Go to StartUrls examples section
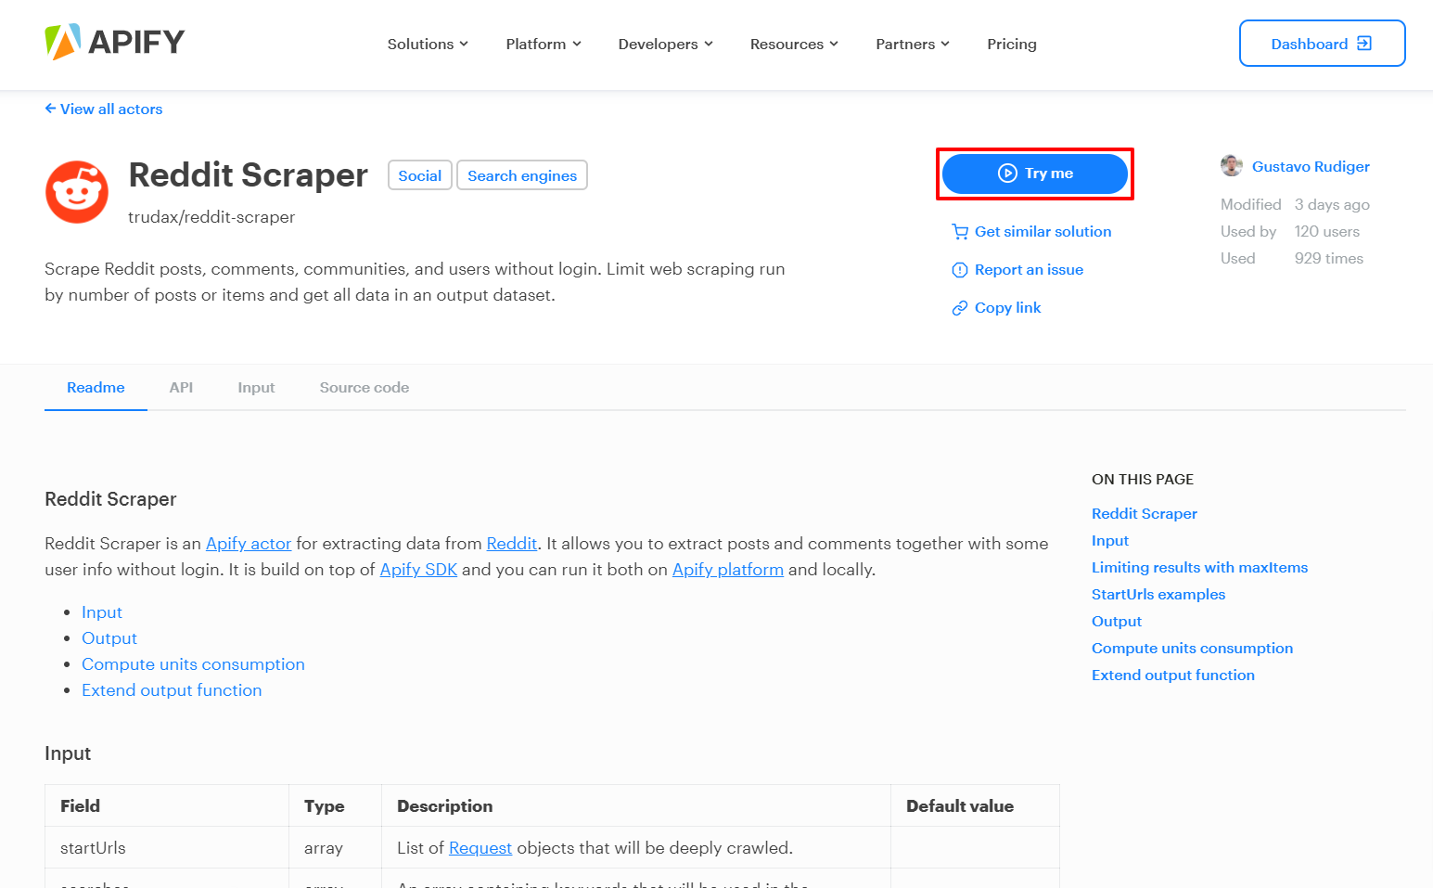 click(1158, 595)
